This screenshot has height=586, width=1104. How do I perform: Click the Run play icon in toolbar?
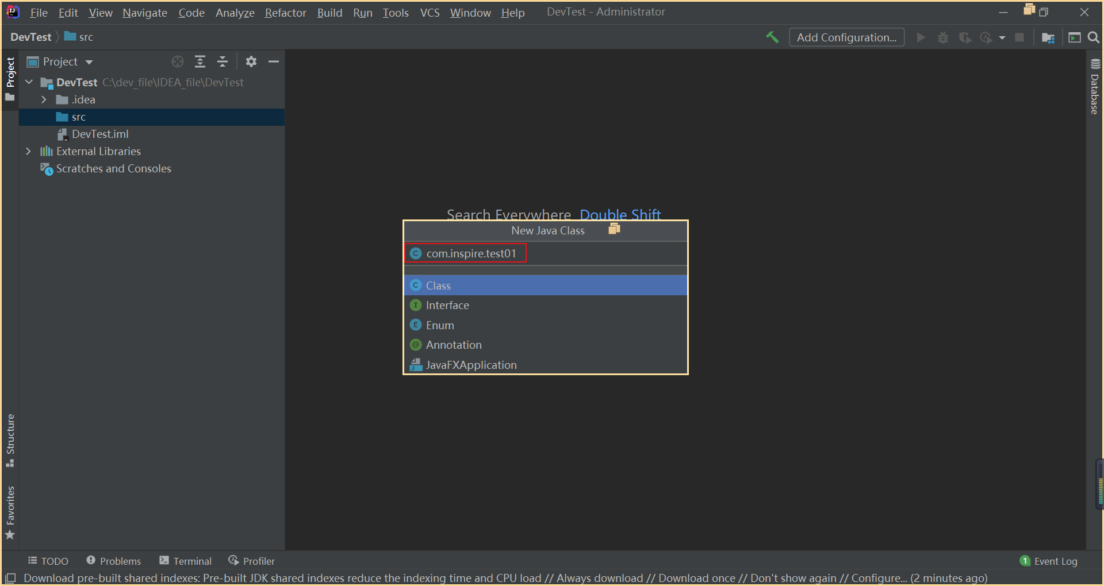921,37
